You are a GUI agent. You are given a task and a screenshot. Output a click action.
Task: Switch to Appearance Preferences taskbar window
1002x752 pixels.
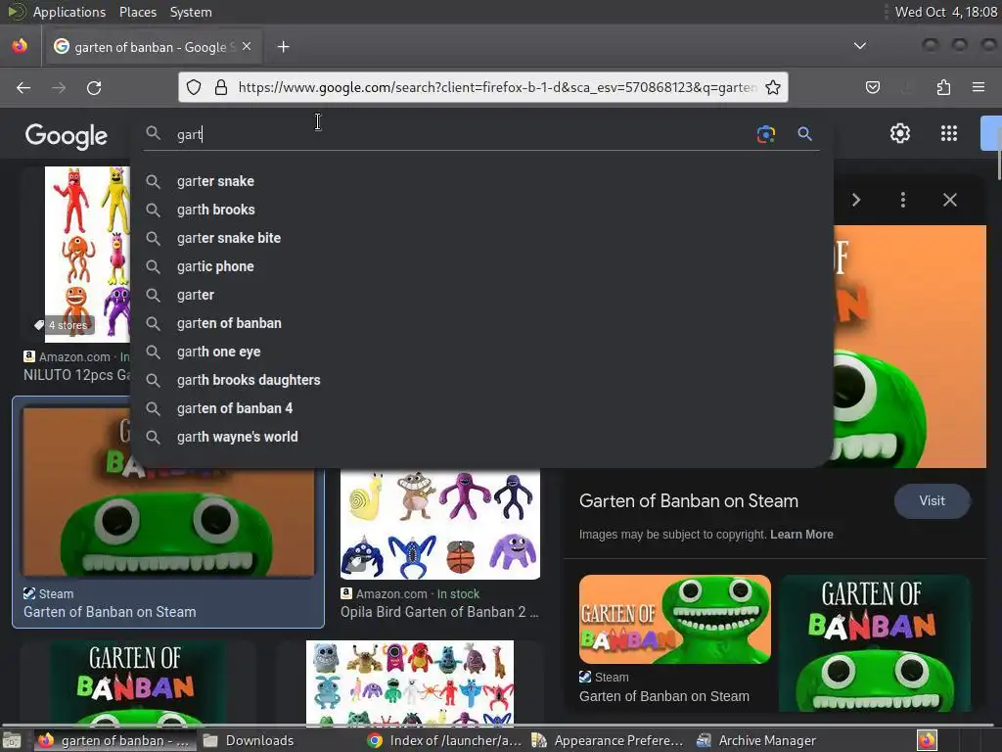(609, 740)
